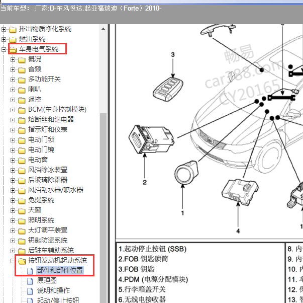
Task: Select the 音频 tree item
Action: [35, 69]
